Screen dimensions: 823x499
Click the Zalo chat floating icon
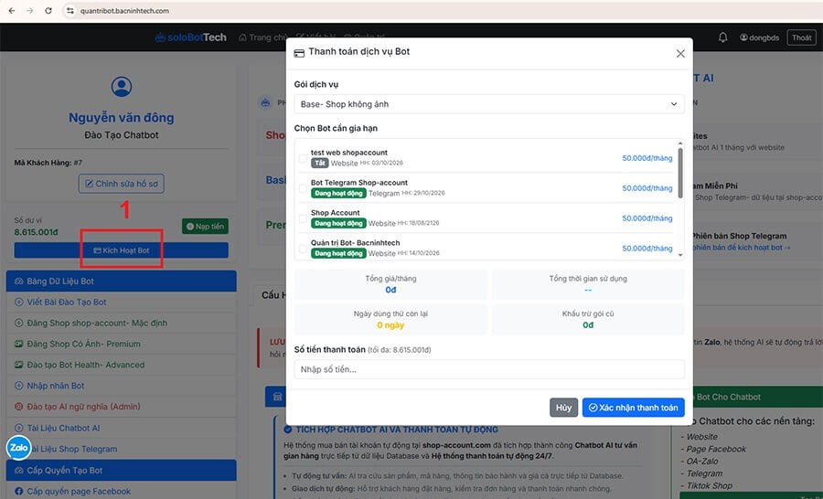point(19,448)
